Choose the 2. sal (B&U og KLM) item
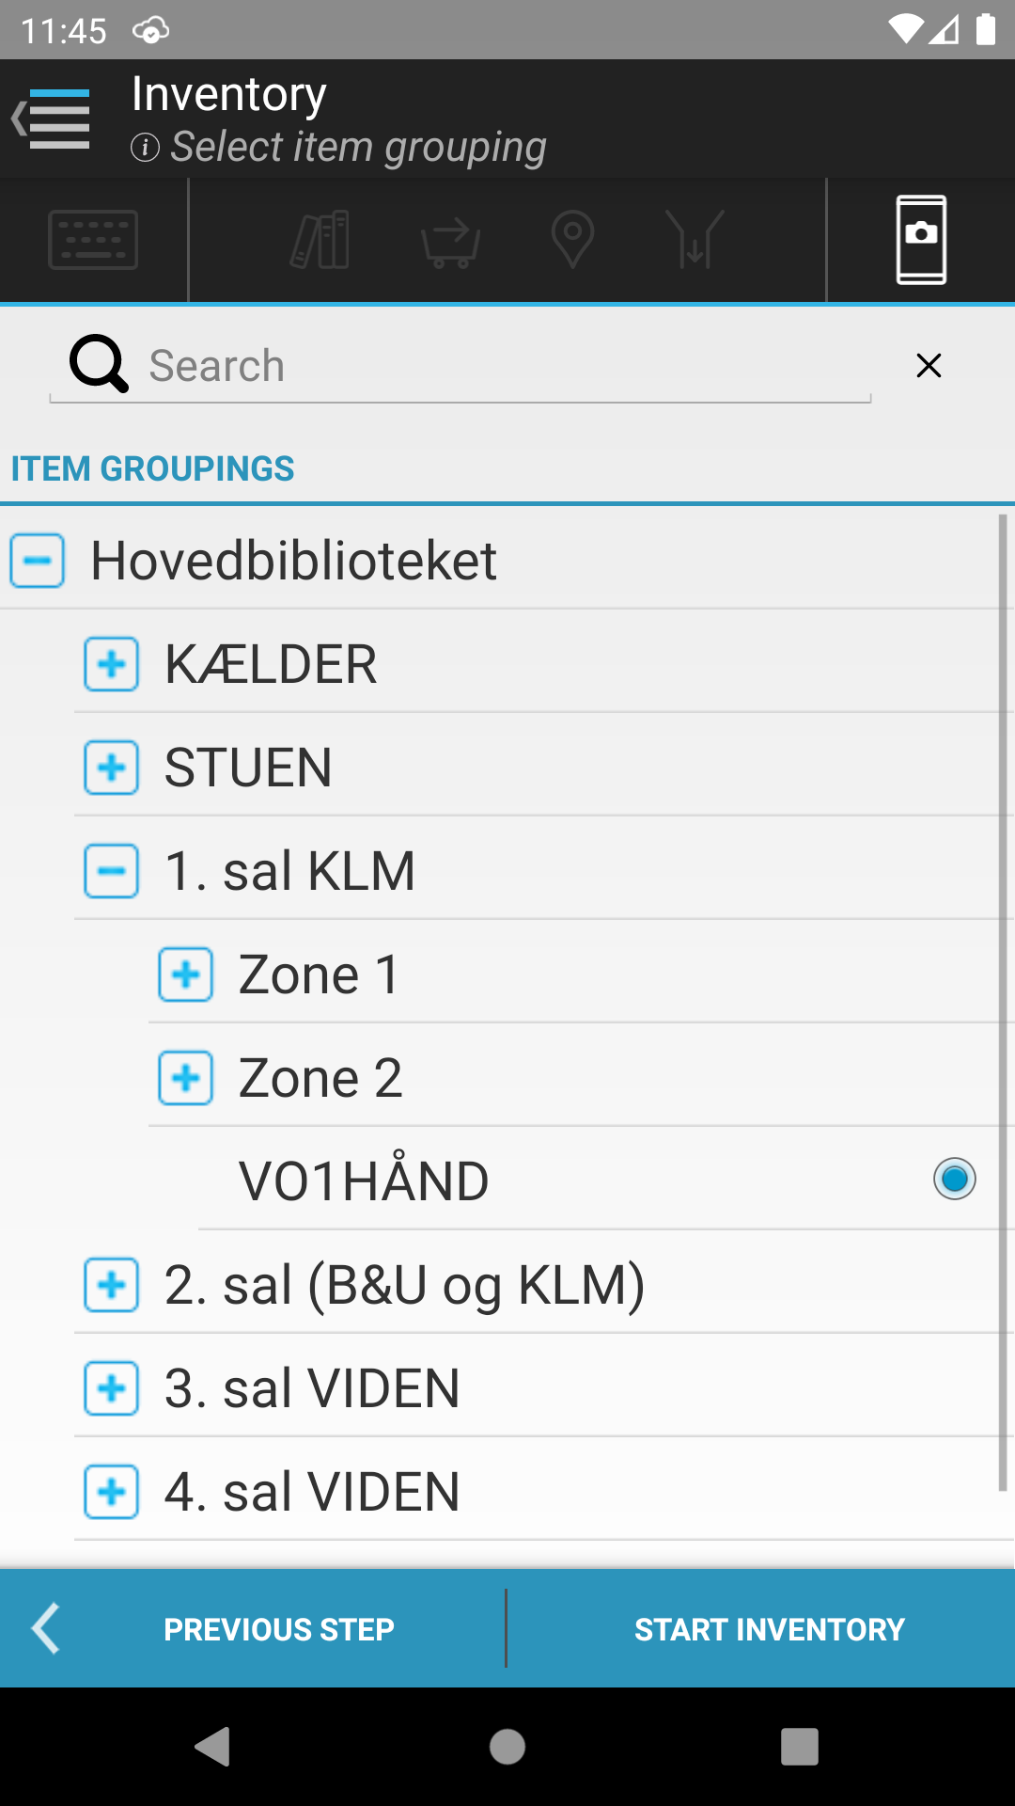 tap(405, 1285)
